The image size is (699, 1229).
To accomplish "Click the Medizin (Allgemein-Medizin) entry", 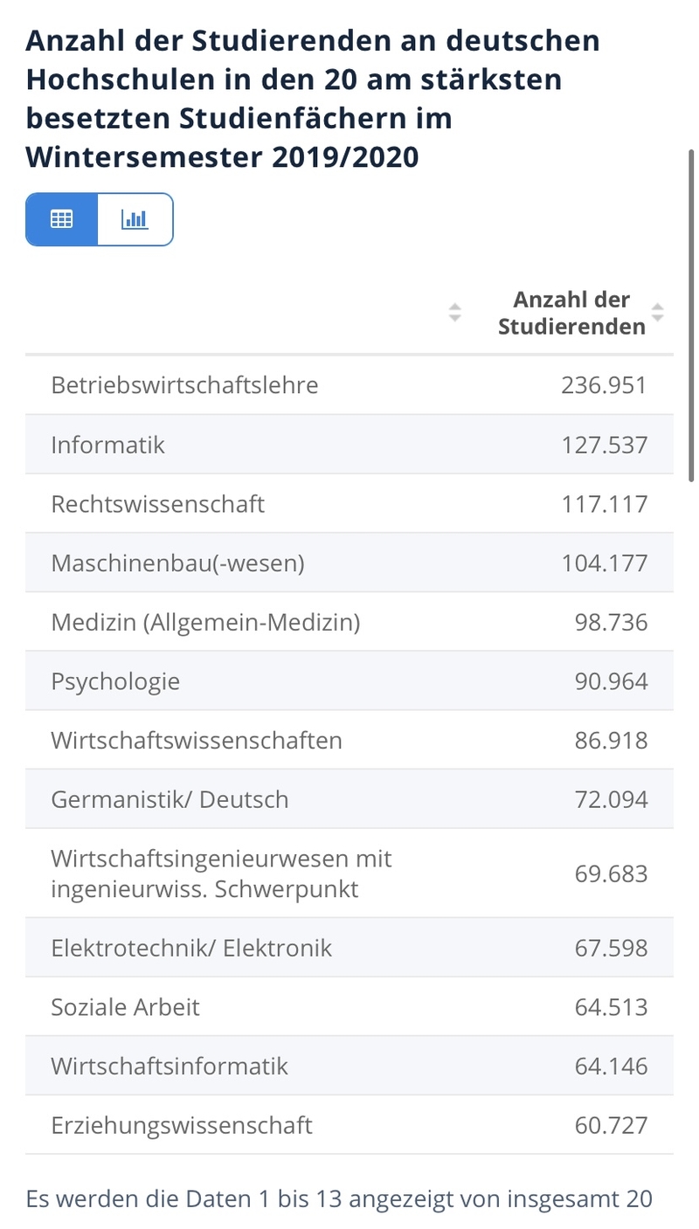I will pos(349,622).
